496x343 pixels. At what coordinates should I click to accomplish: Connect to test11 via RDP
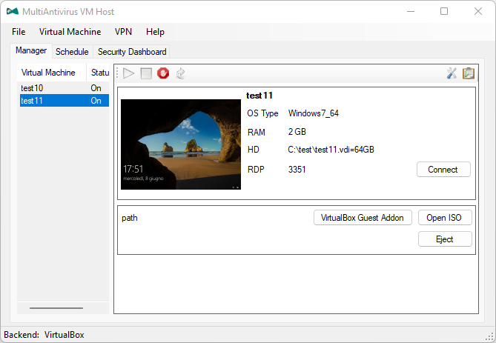pyautogui.click(x=443, y=170)
